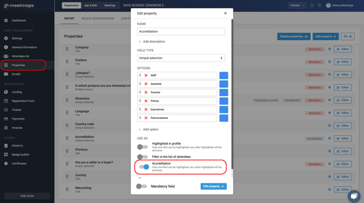Open the Field type dropdown

[x=181, y=58]
